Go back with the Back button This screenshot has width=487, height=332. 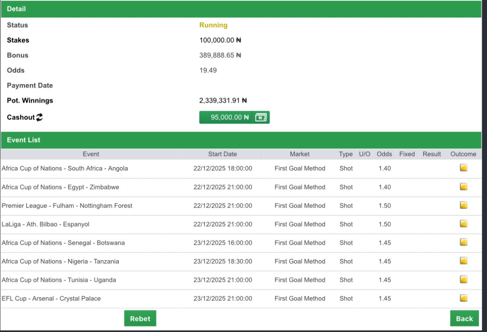click(464, 318)
